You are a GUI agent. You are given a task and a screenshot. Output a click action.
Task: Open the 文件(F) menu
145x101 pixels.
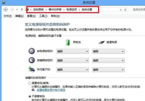pyautogui.click(x=8, y=16)
